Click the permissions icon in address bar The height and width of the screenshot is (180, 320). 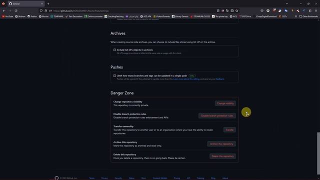(50, 10)
